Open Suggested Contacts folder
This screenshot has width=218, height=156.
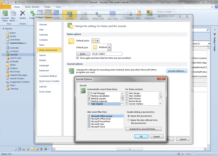pyautogui.click(x=20, y=82)
